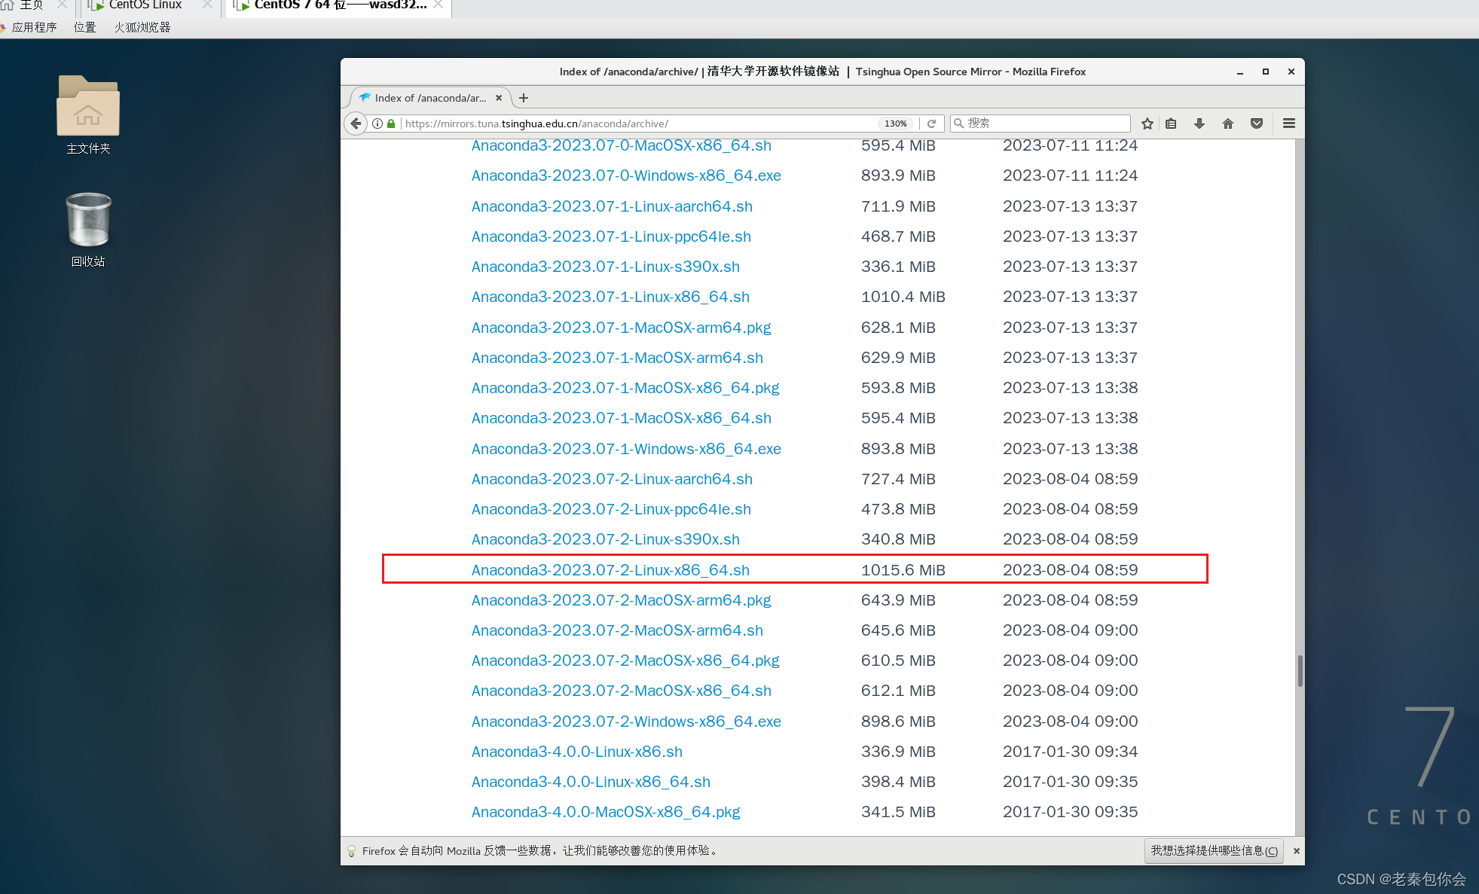Open link Anaconda3-2023.07-2-Linux-aarch64.sh

(612, 479)
